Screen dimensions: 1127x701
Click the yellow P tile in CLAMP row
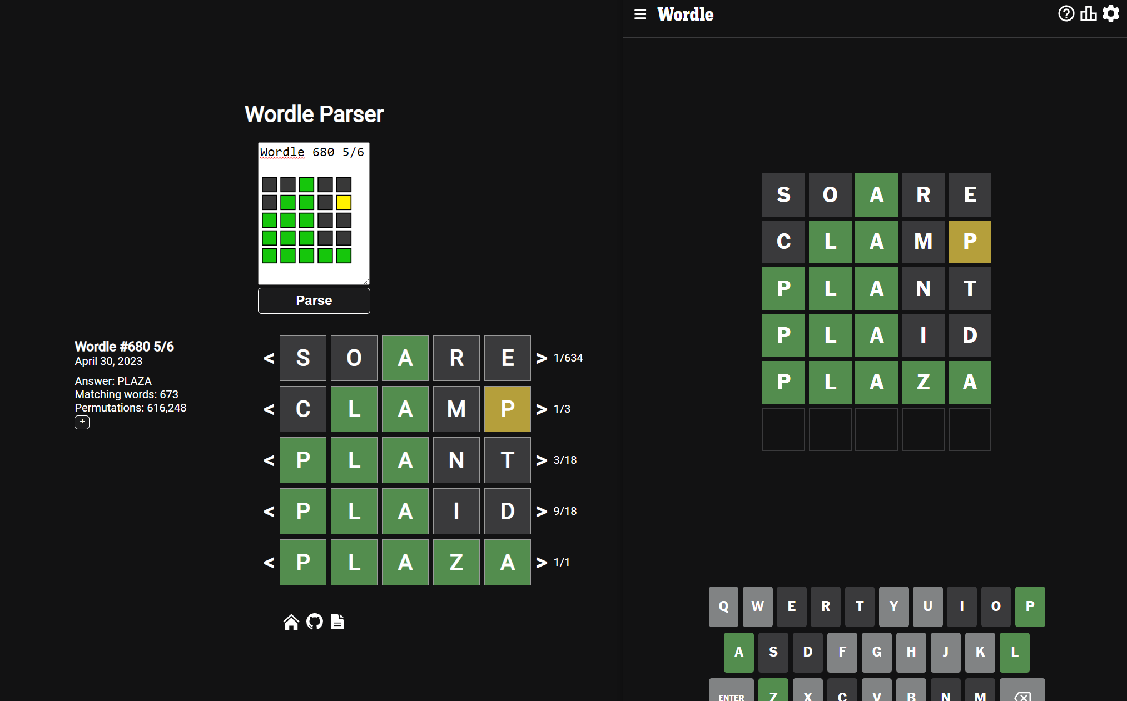(507, 409)
